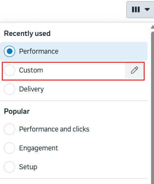Click the columns layout icon
154x184 pixels.
[x=136, y=9]
